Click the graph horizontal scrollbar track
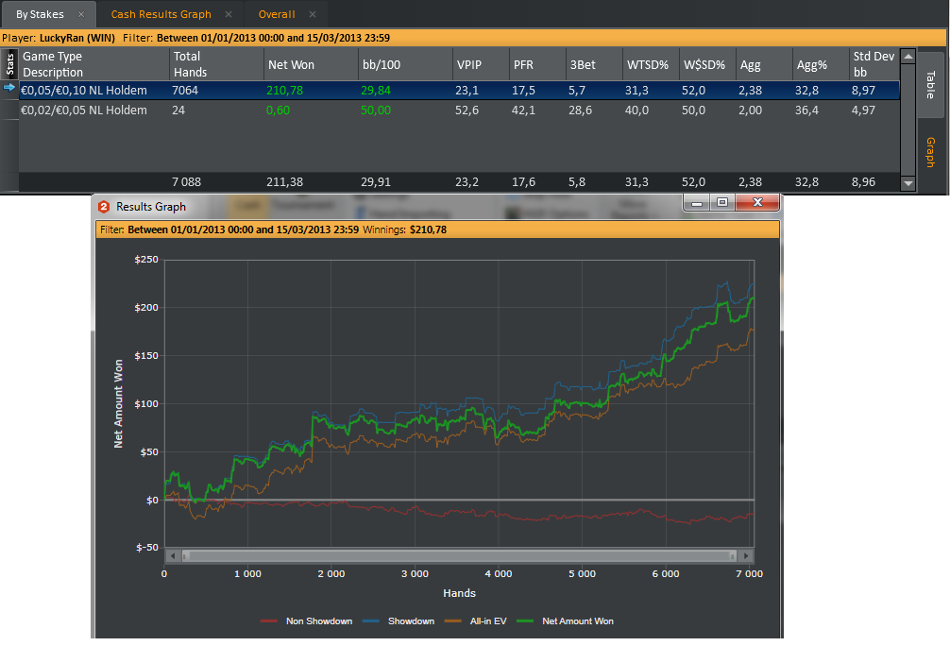This screenshot has height=646, width=950. click(459, 555)
